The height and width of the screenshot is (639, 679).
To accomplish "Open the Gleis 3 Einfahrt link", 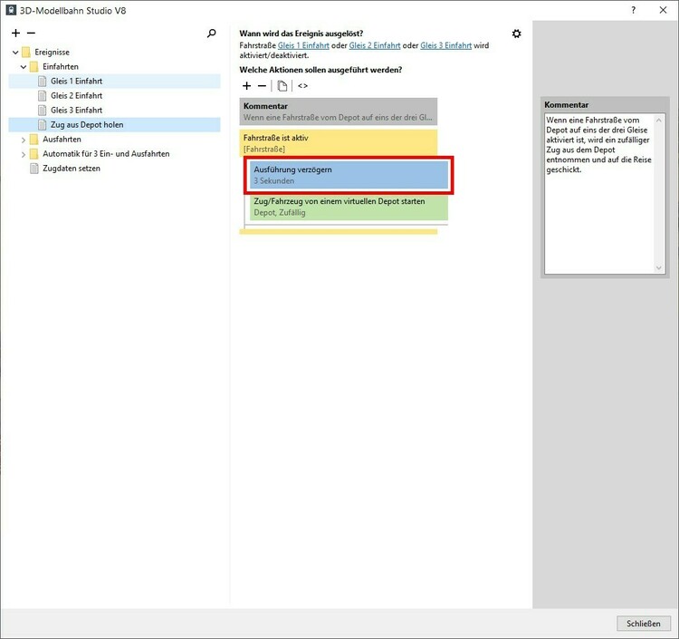I will [x=445, y=45].
